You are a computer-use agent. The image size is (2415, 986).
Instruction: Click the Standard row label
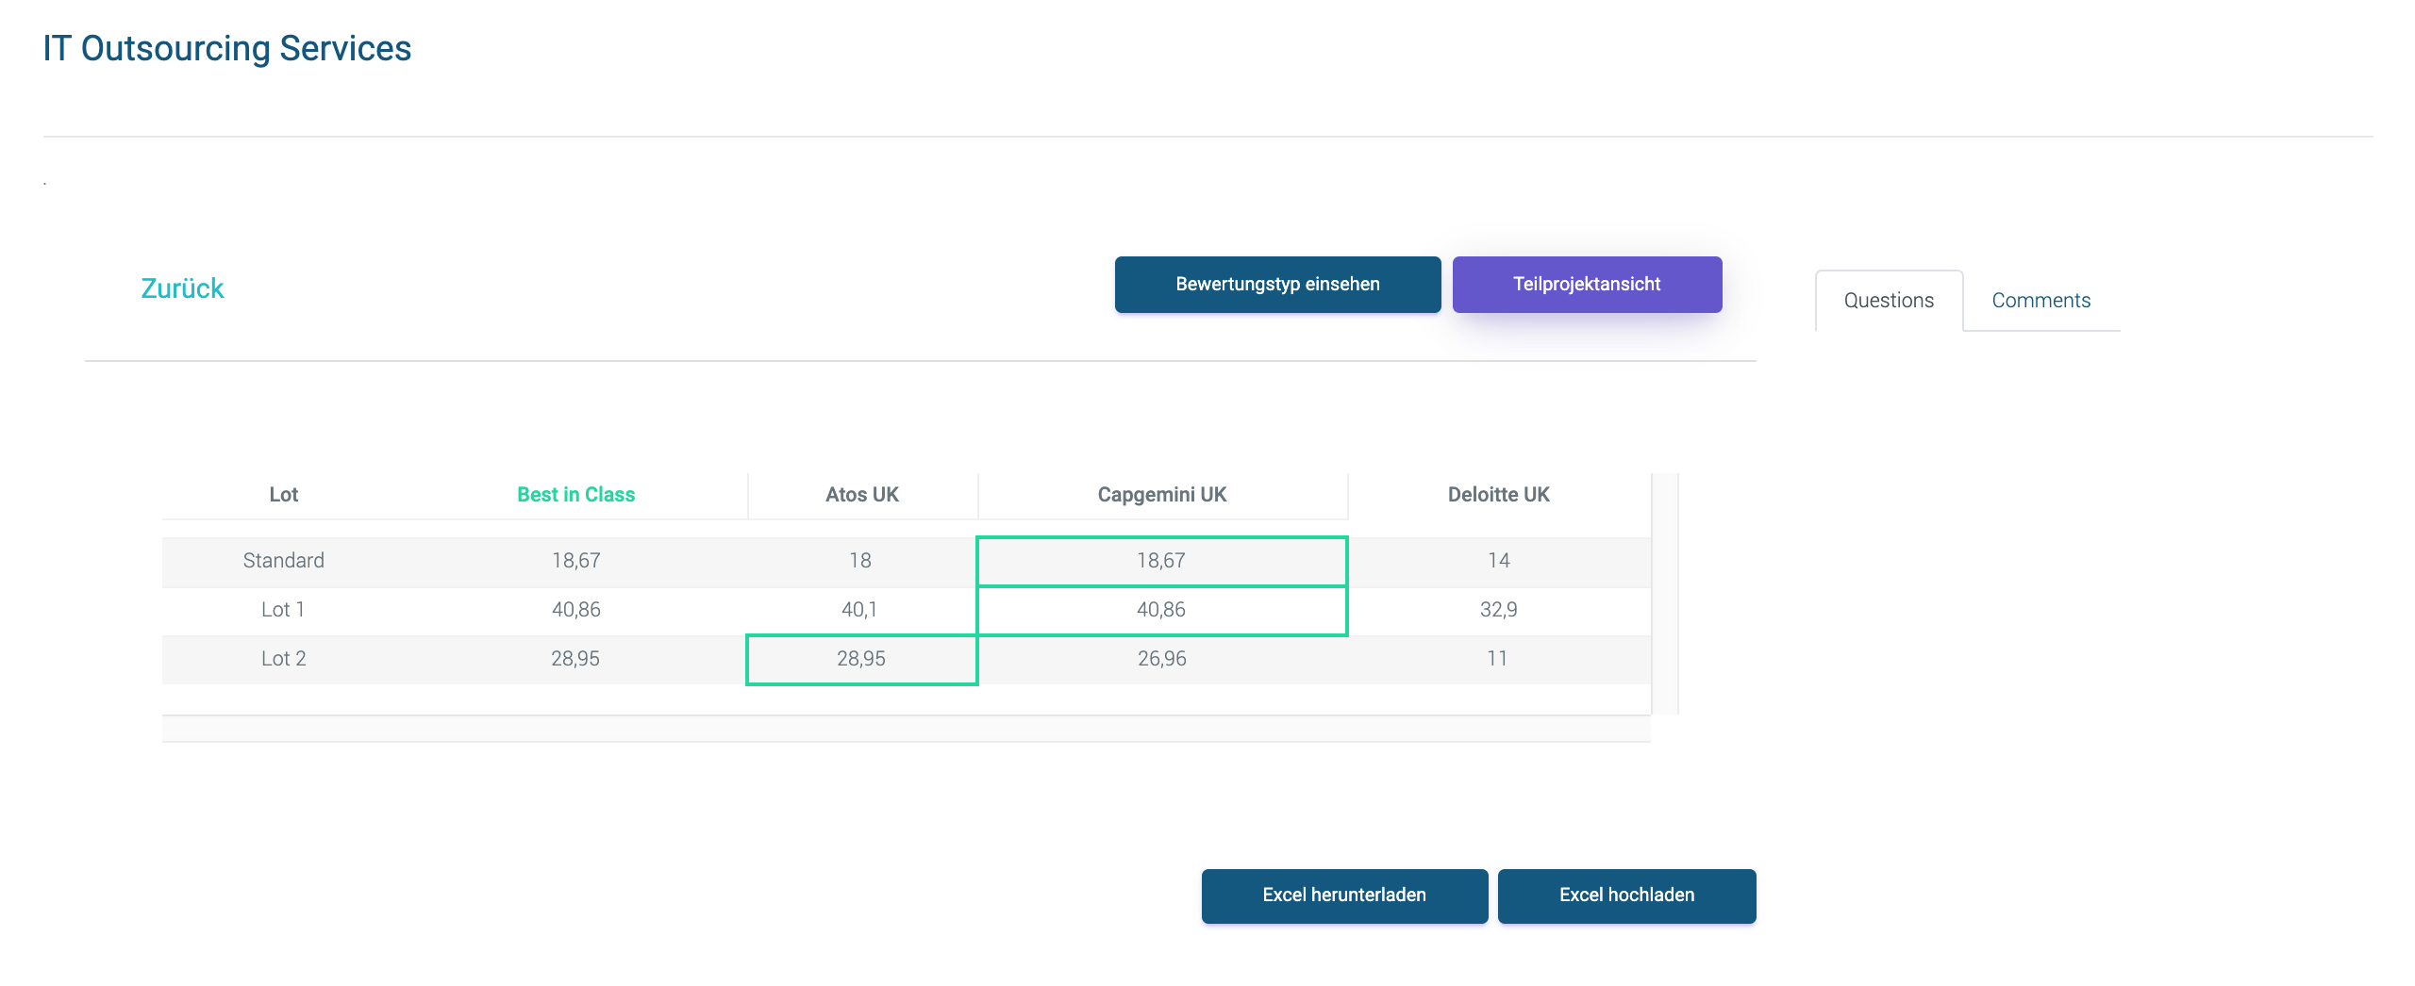coord(283,561)
